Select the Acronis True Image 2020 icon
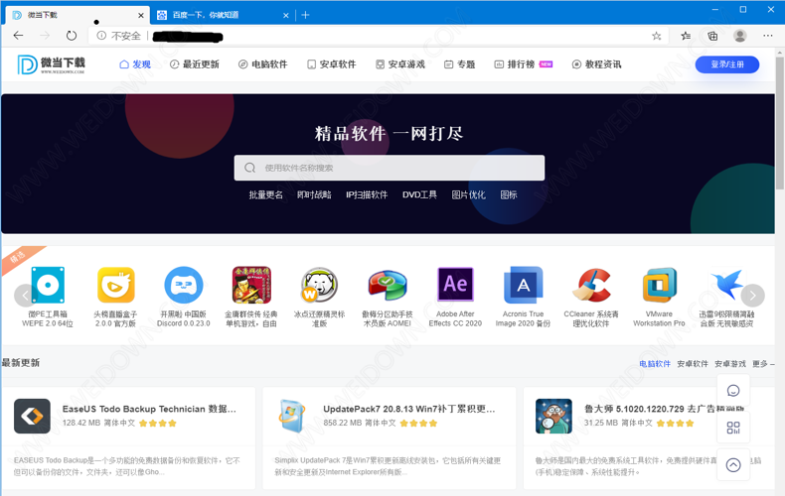Image resolution: width=785 pixels, height=496 pixels. pyautogui.click(x=523, y=285)
